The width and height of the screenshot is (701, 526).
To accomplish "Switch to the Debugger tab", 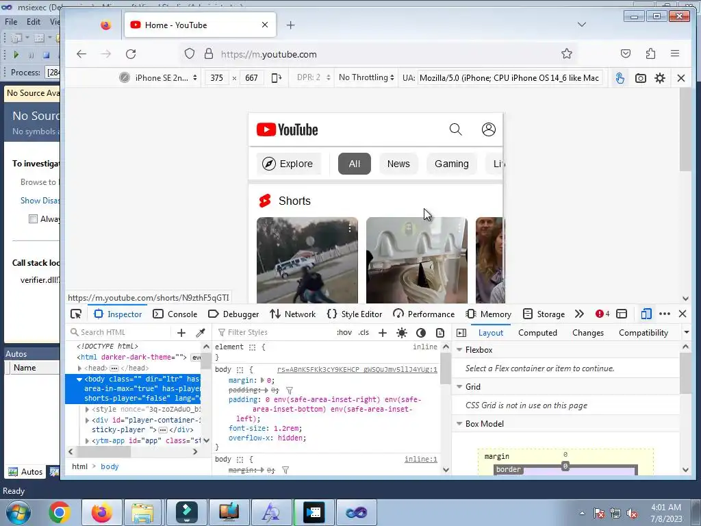I will click(x=233, y=314).
